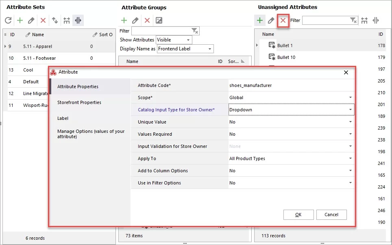392x245 pixels.
Task: Delete the selected attribute set
Action: point(43,20)
